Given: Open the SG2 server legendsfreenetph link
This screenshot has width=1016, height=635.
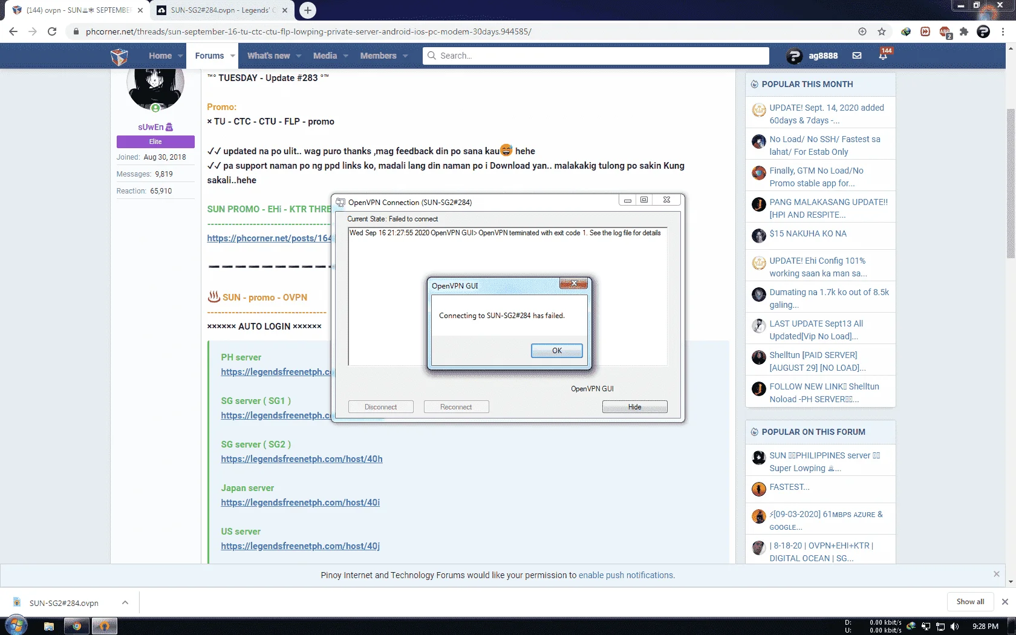Looking at the screenshot, I should [x=302, y=459].
